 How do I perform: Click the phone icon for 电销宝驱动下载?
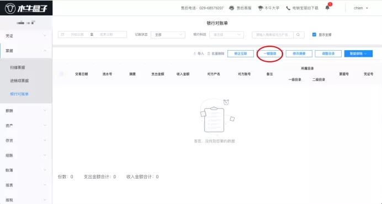288,8
